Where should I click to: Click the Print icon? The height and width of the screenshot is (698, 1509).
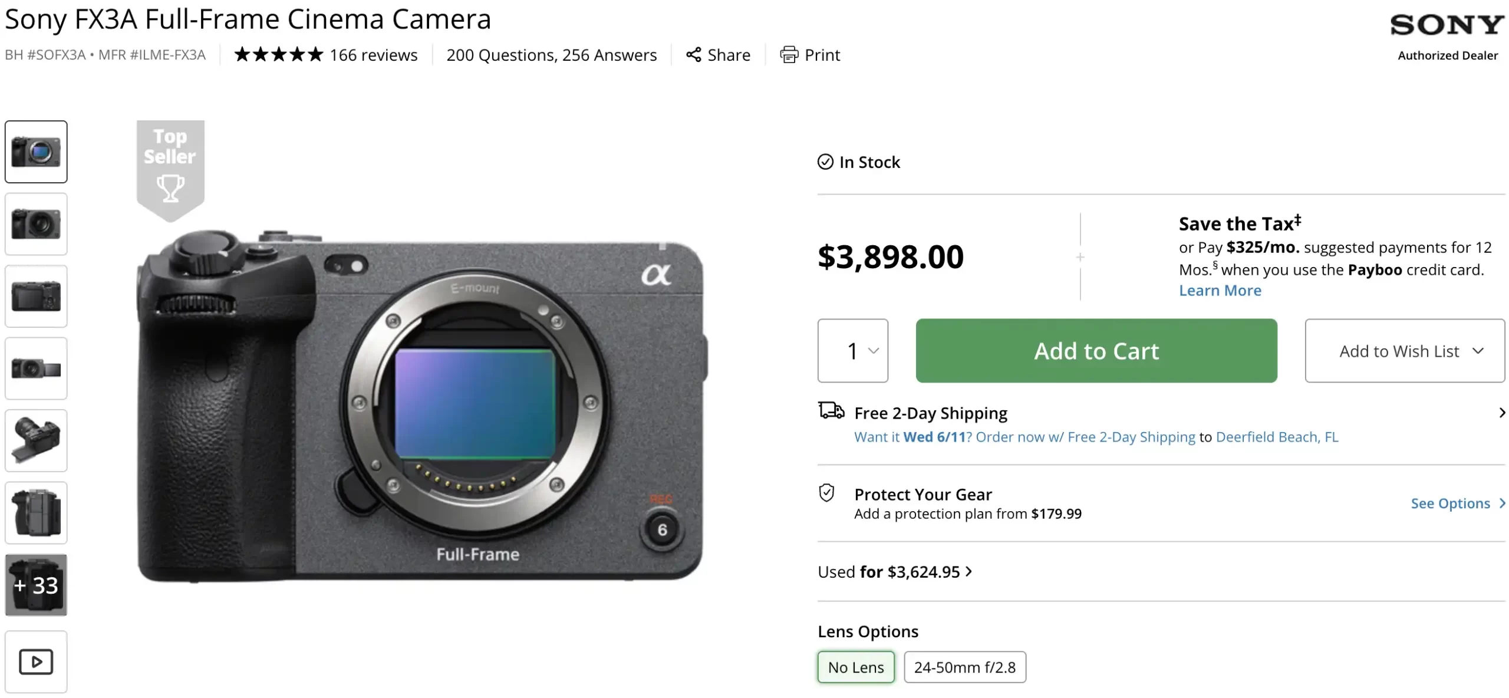tap(789, 55)
